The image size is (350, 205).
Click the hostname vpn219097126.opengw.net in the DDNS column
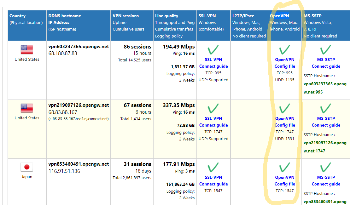coord(79,105)
